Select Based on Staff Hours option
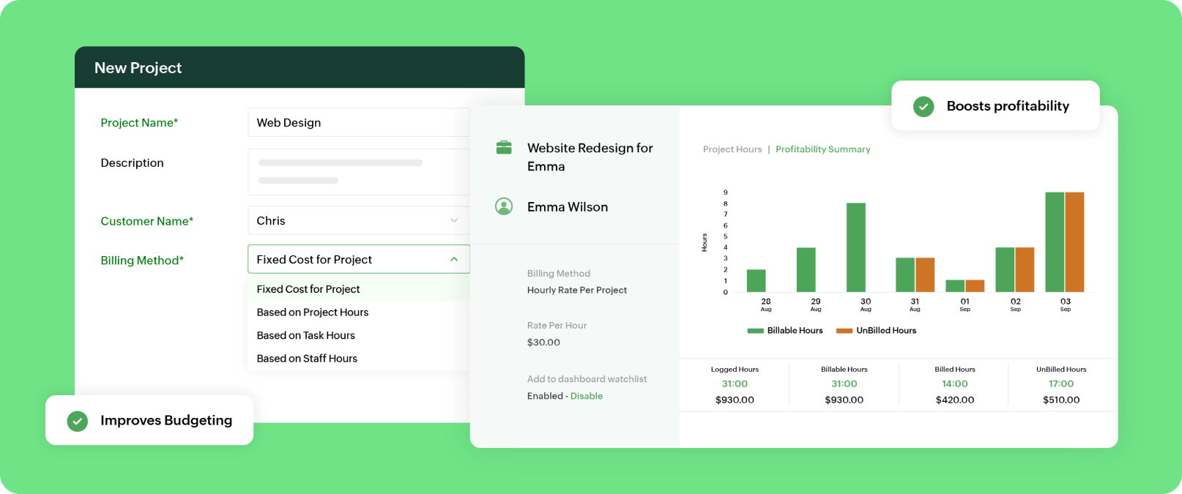This screenshot has width=1182, height=494. click(x=307, y=359)
